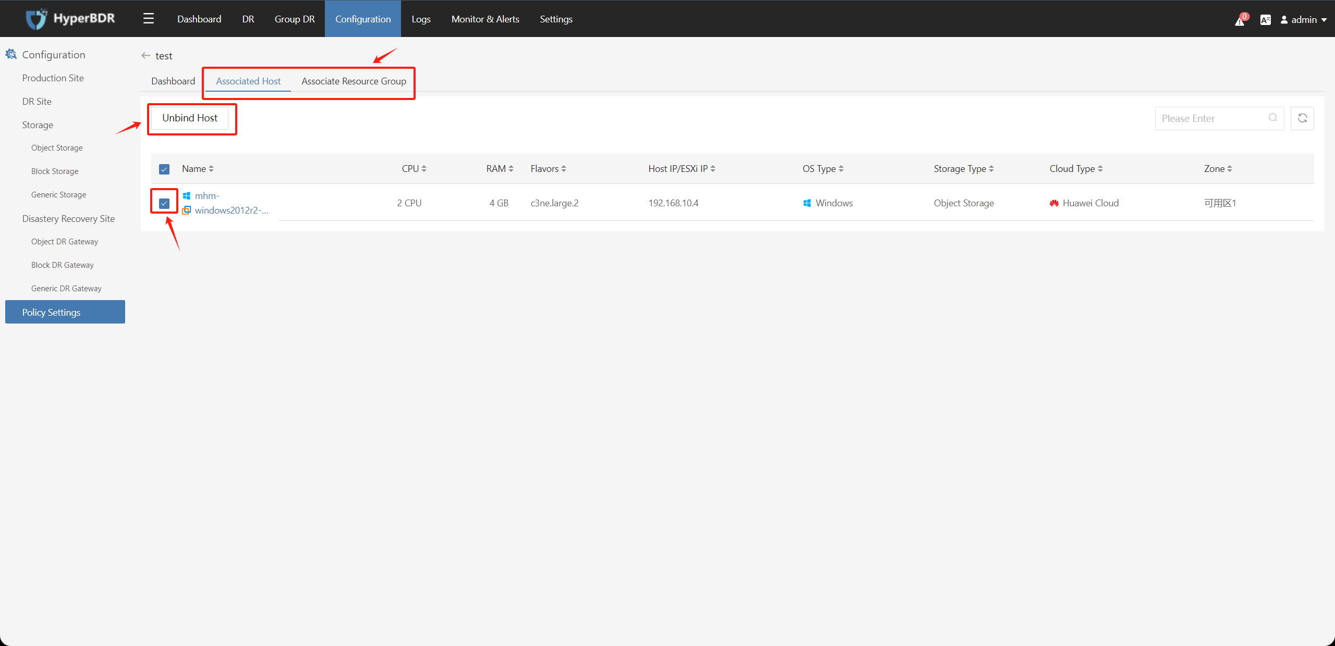Click the admin user avatar icon

click(x=1284, y=20)
